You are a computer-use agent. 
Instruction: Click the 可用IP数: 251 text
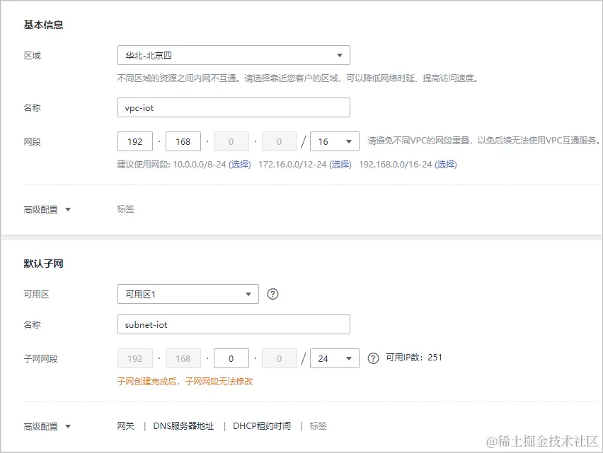click(x=414, y=358)
